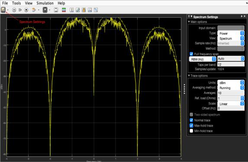This screenshot has width=248, height=162.
Task: Open the Units dropdown showing dBm
Action: tap(231, 83)
